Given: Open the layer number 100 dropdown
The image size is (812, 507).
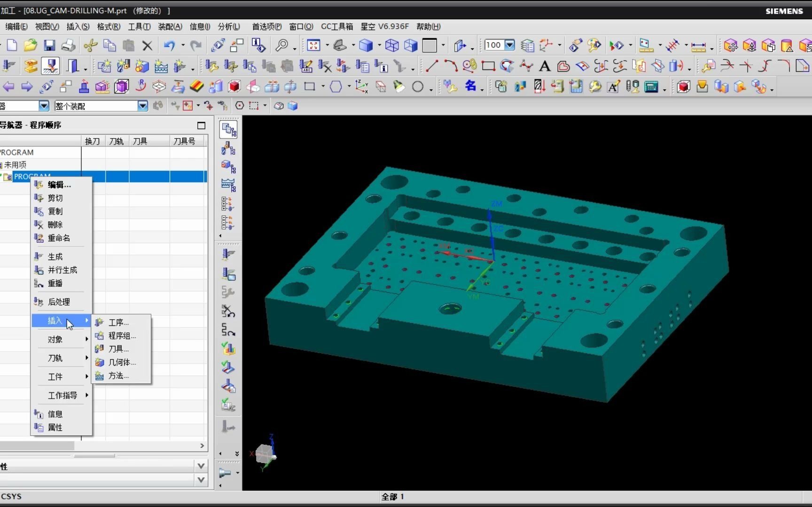Looking at the screenshot, I should tap(510, 45).
